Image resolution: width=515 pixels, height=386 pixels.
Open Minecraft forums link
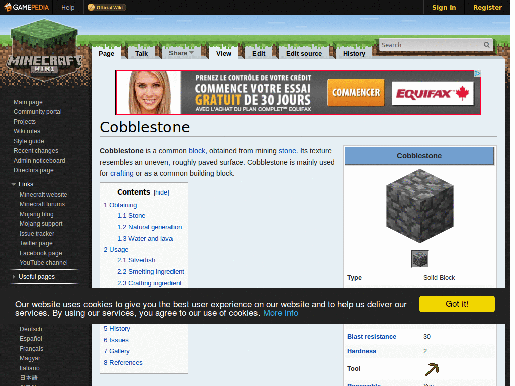(42, 204)
